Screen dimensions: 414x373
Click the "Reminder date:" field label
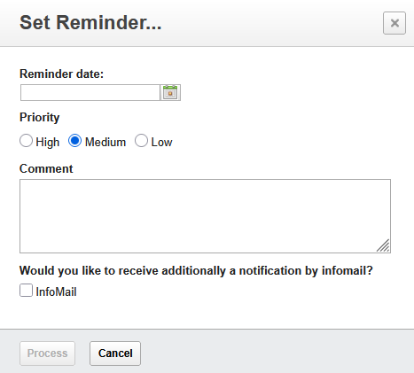coord(61,74)
